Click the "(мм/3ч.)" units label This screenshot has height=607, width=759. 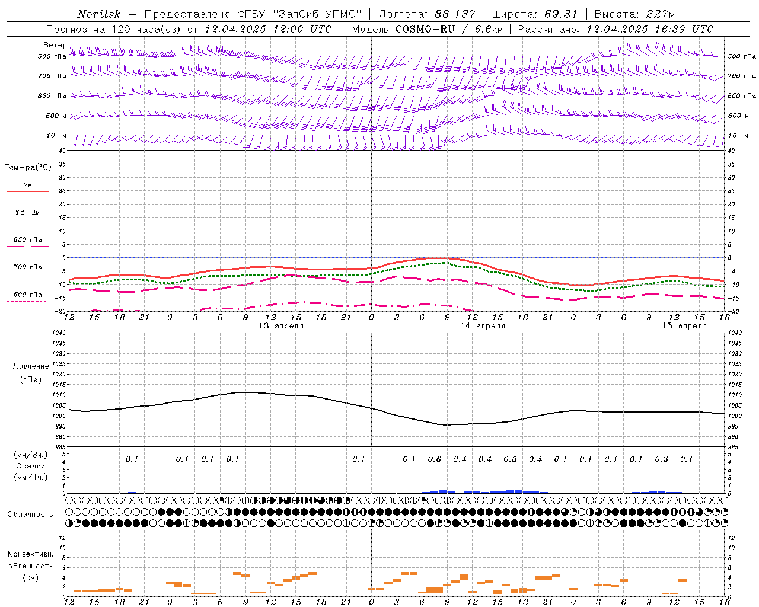tap(30, 455)
